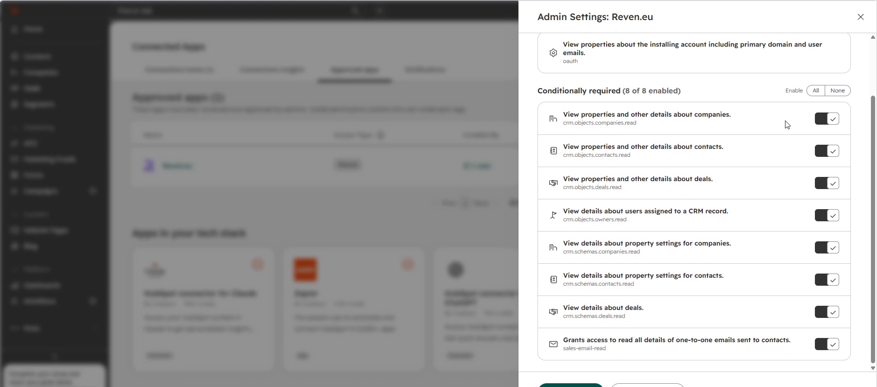
Task: Click the panel's vertical scrollbar thumb
Action: 873,229
